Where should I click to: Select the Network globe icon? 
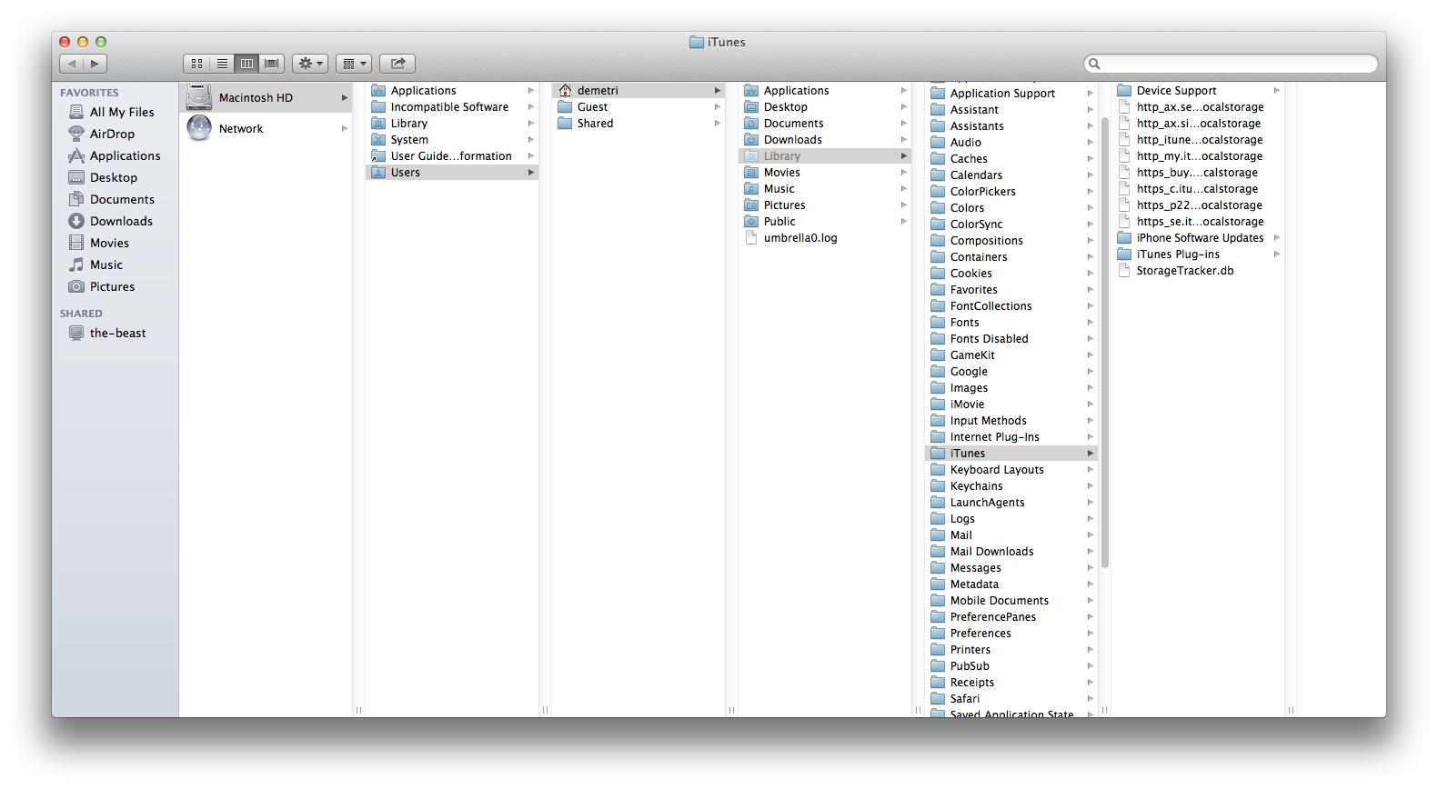pos(199,128)
